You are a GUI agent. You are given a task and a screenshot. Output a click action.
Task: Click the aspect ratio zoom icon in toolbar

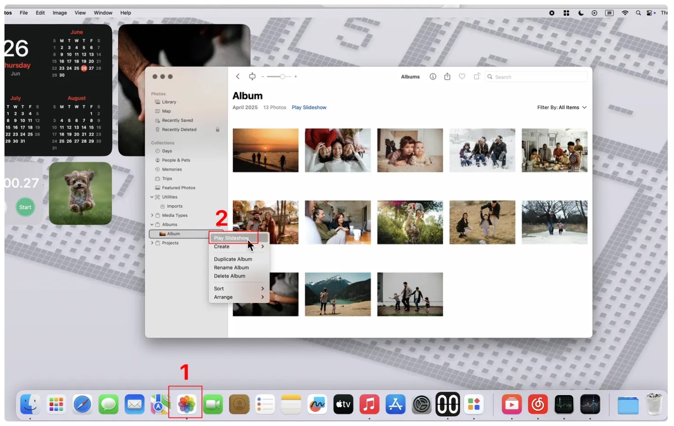pos(252,77)
